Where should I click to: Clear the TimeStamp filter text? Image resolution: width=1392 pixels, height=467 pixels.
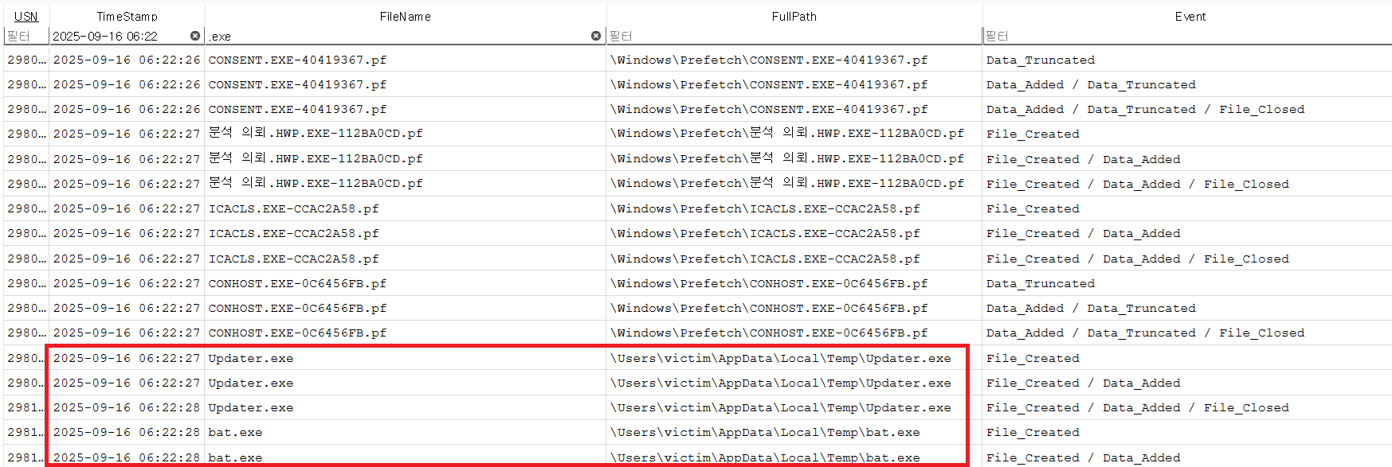(x=195, y=36)
